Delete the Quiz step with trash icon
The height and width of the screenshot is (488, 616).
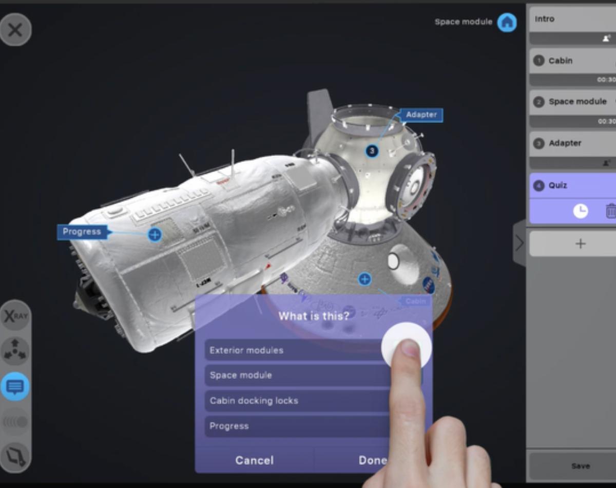pyautogui.click(x=610, y=211)
